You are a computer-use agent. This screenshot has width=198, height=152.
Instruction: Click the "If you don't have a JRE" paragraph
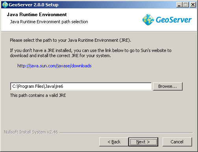pos(91,53)
